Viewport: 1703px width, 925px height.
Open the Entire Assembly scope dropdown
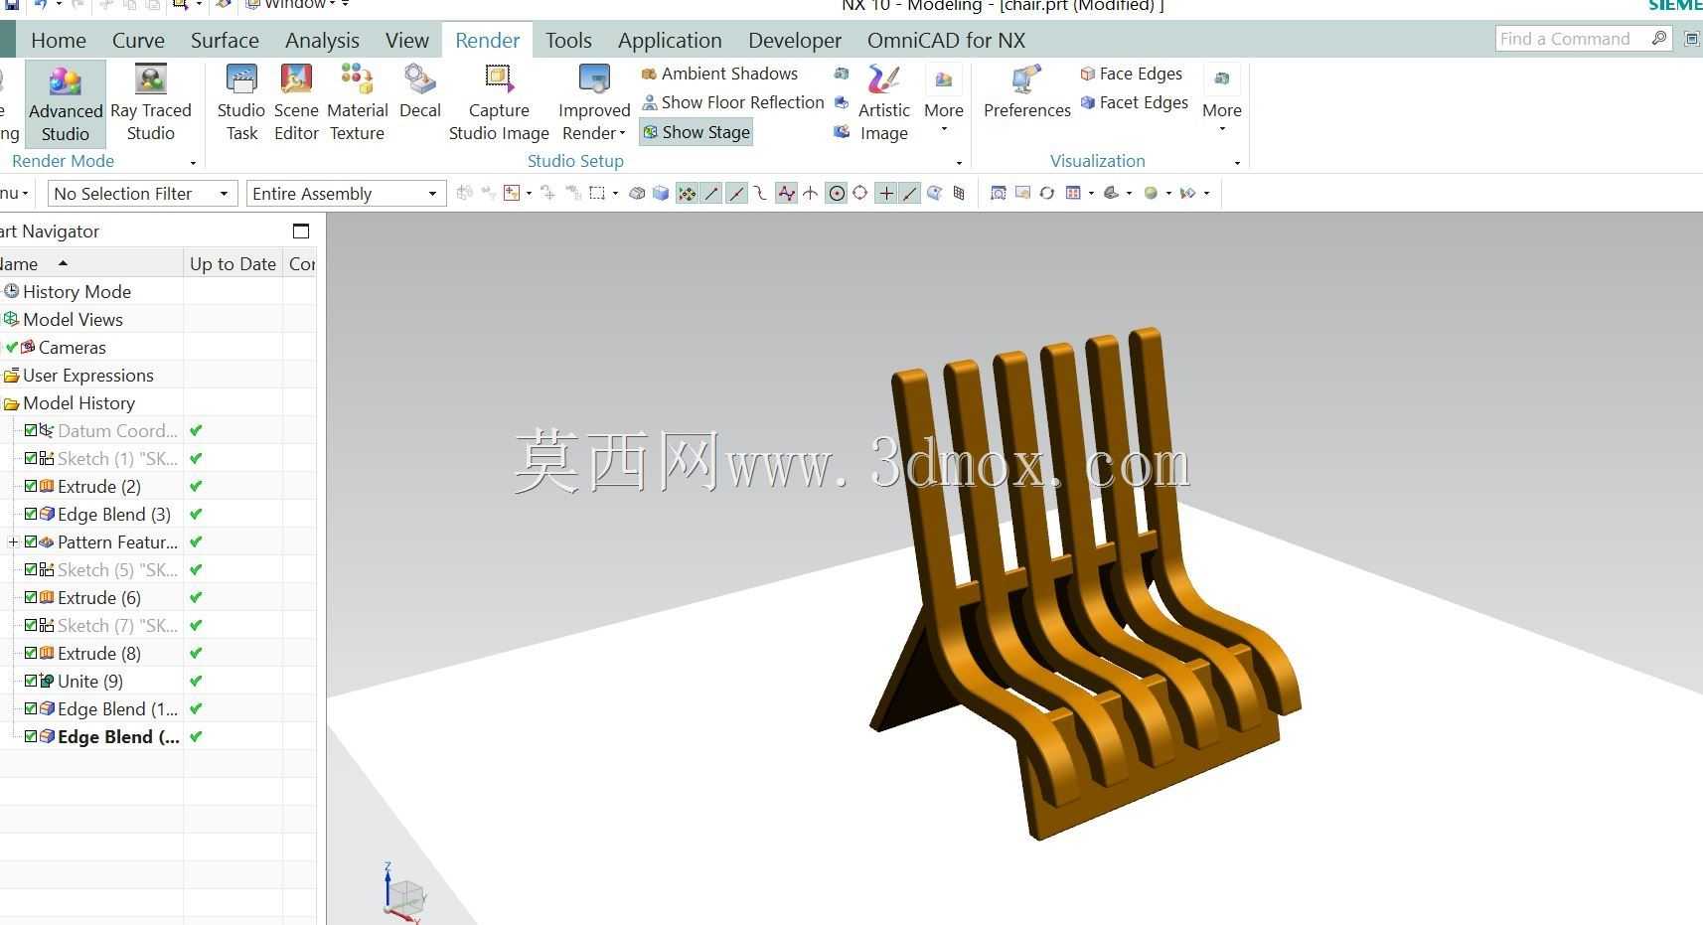click(x=346, y=194)
